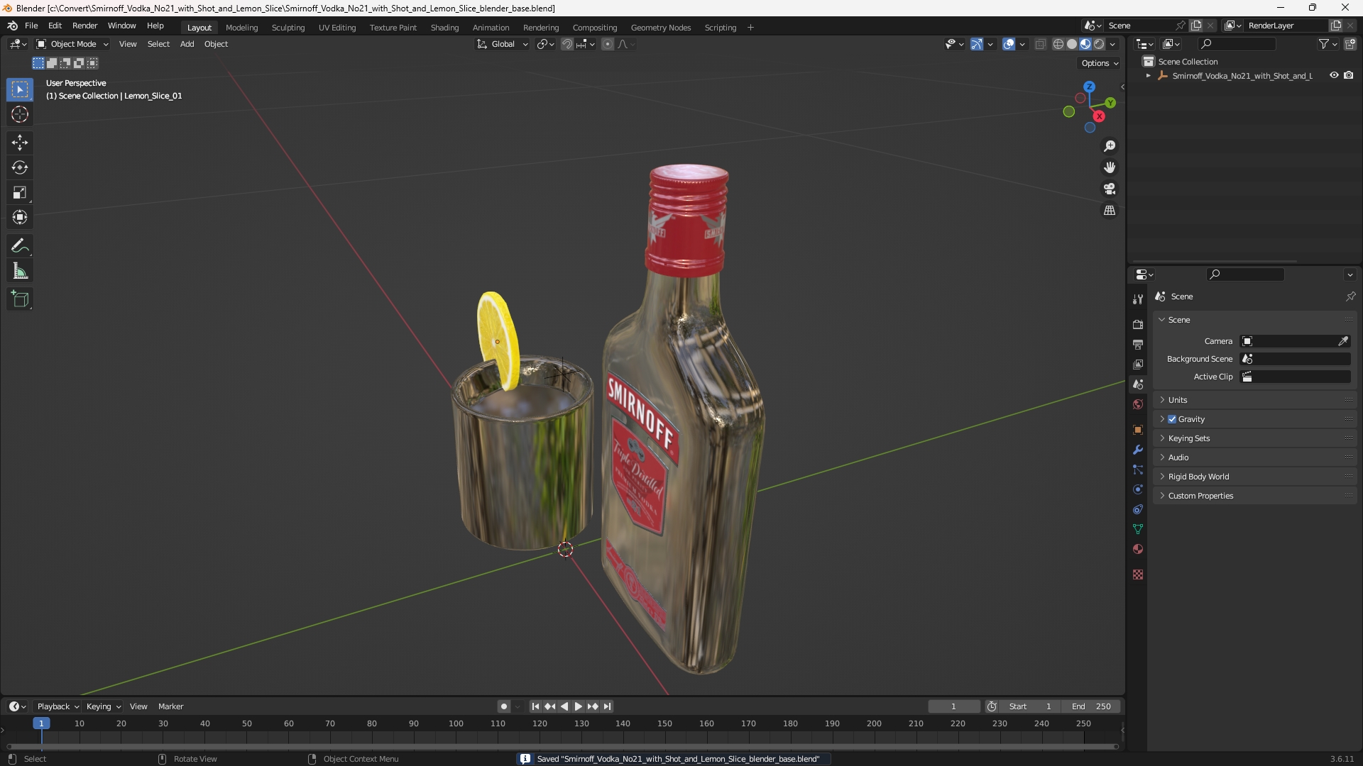Viewport: 1363px width, 766px height.
Task: Toggle proportional editing in header
Action: (x=608, y=44)
